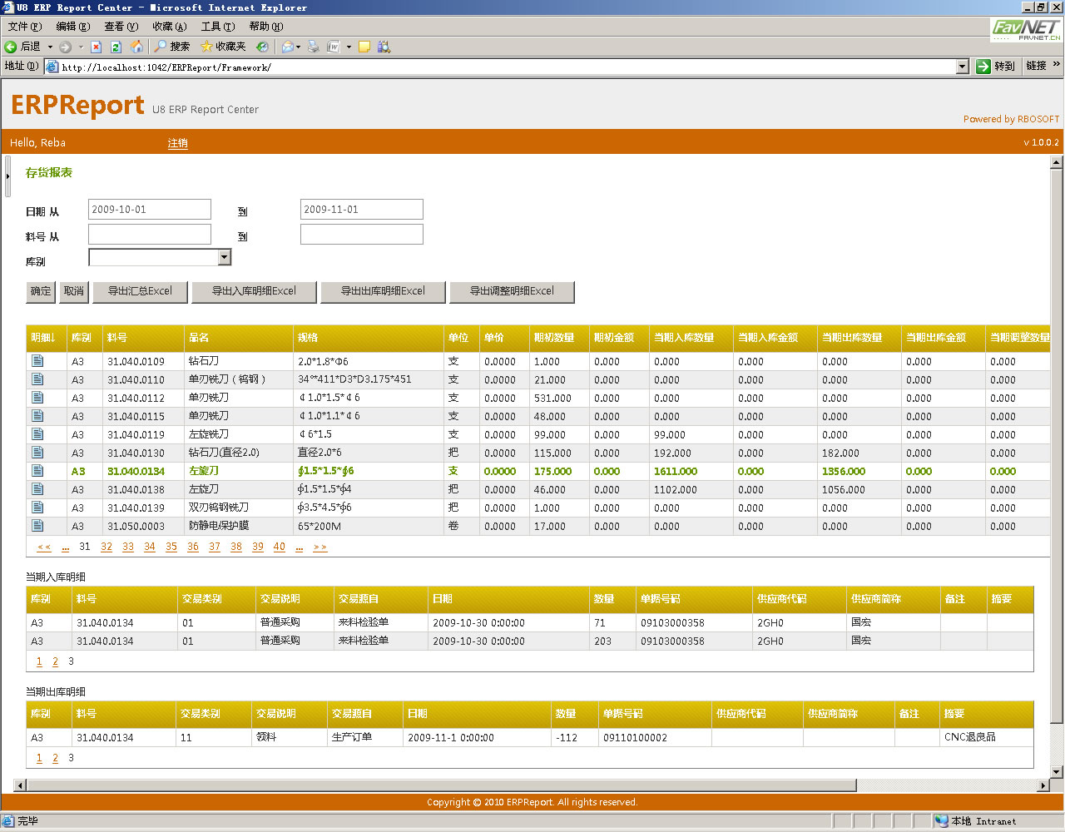Expand the address bar history dropdown
Viewport: 1065px width, 832px height.
[963, 67]
